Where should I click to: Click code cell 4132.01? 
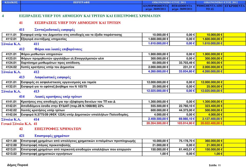point(11,87)
